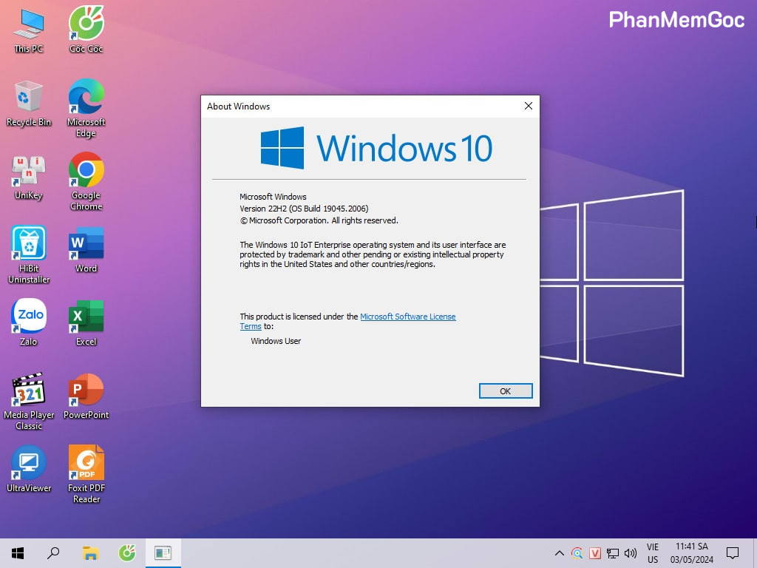757x568 pixels.
Task: Select the Microsoft Edge desktop icon
Action: 86,98
